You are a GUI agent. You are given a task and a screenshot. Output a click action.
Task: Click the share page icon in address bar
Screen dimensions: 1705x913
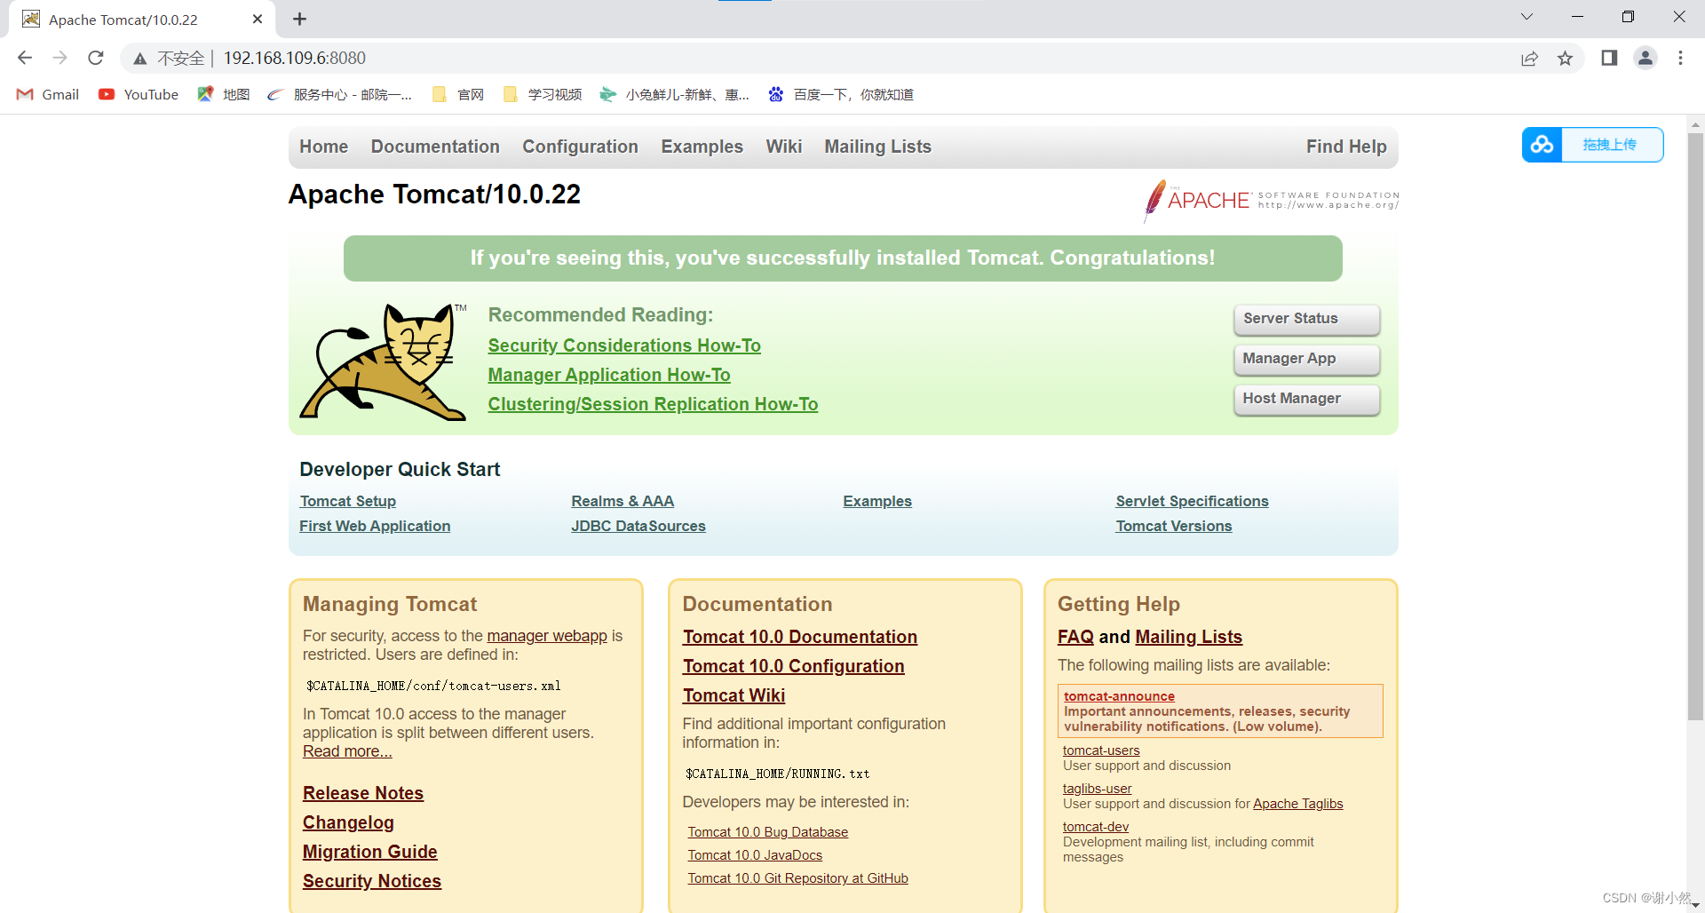click(x=1529, y=59)
